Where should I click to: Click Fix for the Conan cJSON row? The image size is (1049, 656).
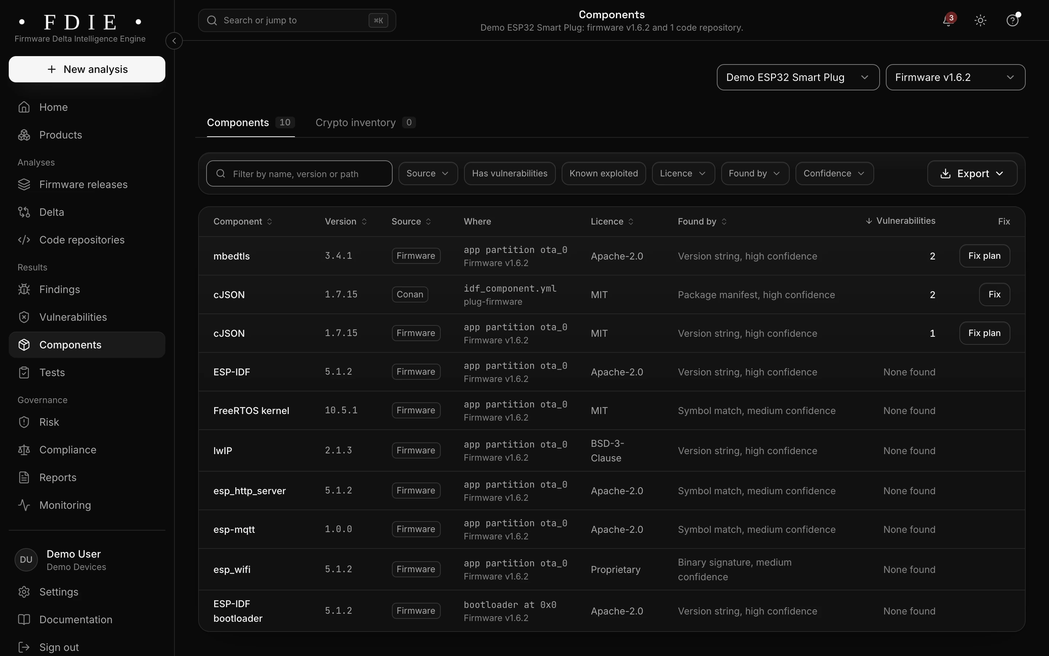click(994, 294)
